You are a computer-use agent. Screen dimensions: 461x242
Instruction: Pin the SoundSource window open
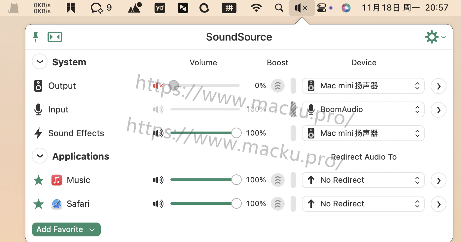pos(36,37)
